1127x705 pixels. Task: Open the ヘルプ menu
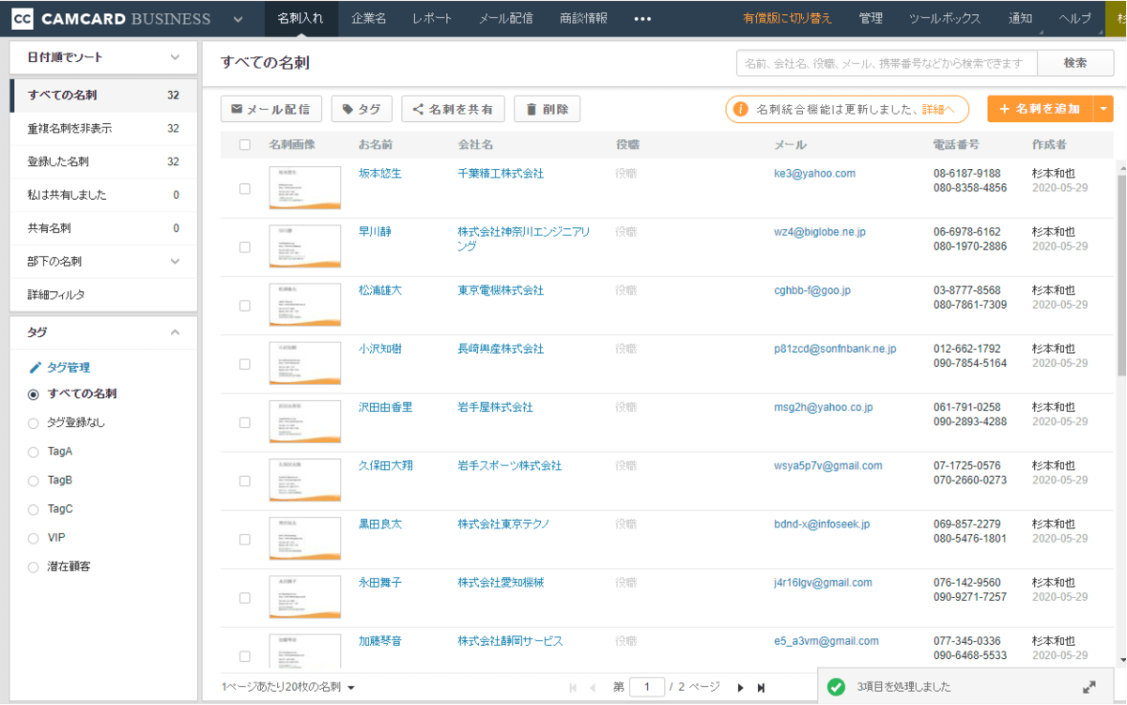click(1074, 19)
